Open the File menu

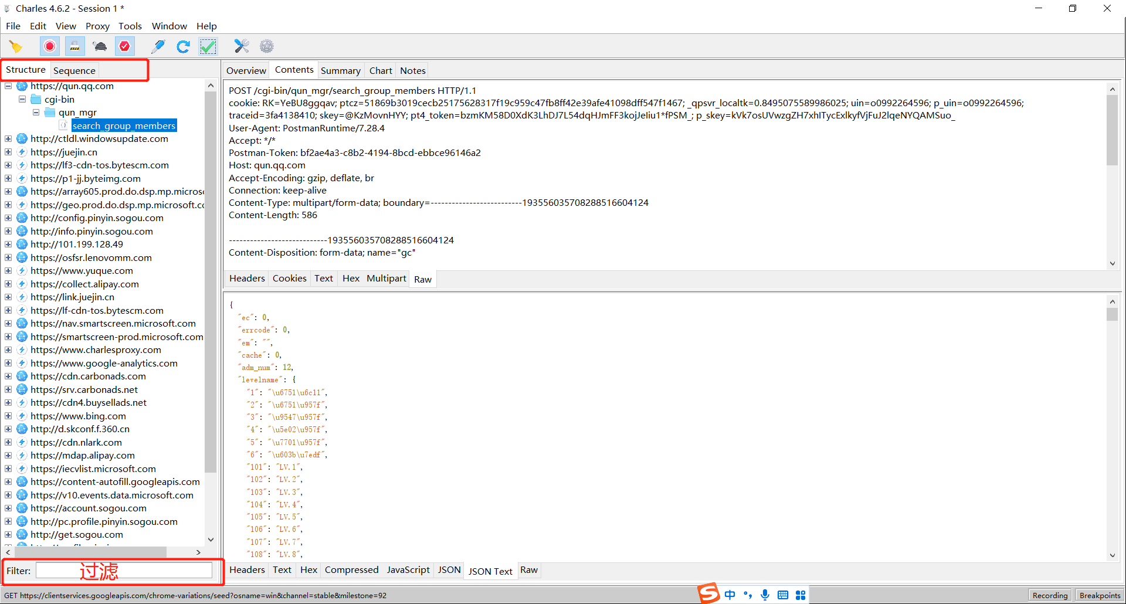[x=13, y=26]
